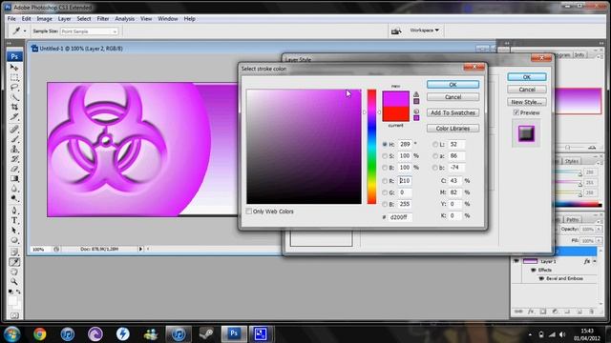
Task: Hide Layer 1 using its eye icon
Action: click(516, 261)
